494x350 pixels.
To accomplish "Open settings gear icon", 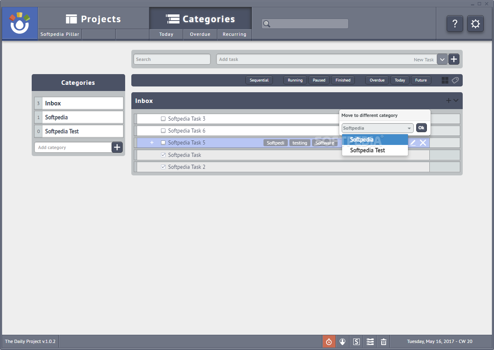I will click(475, 23).
